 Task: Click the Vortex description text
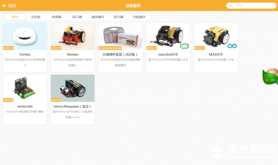[25, 62]
